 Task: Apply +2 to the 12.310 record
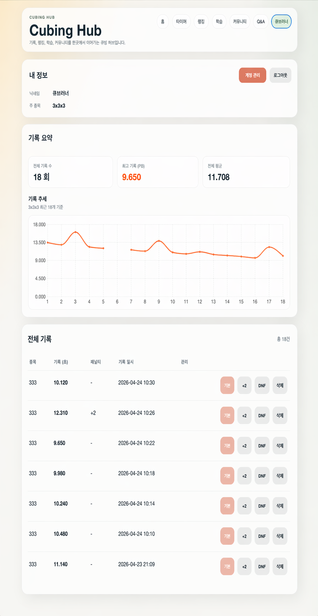pyautogui.click(x=244, y=415)
